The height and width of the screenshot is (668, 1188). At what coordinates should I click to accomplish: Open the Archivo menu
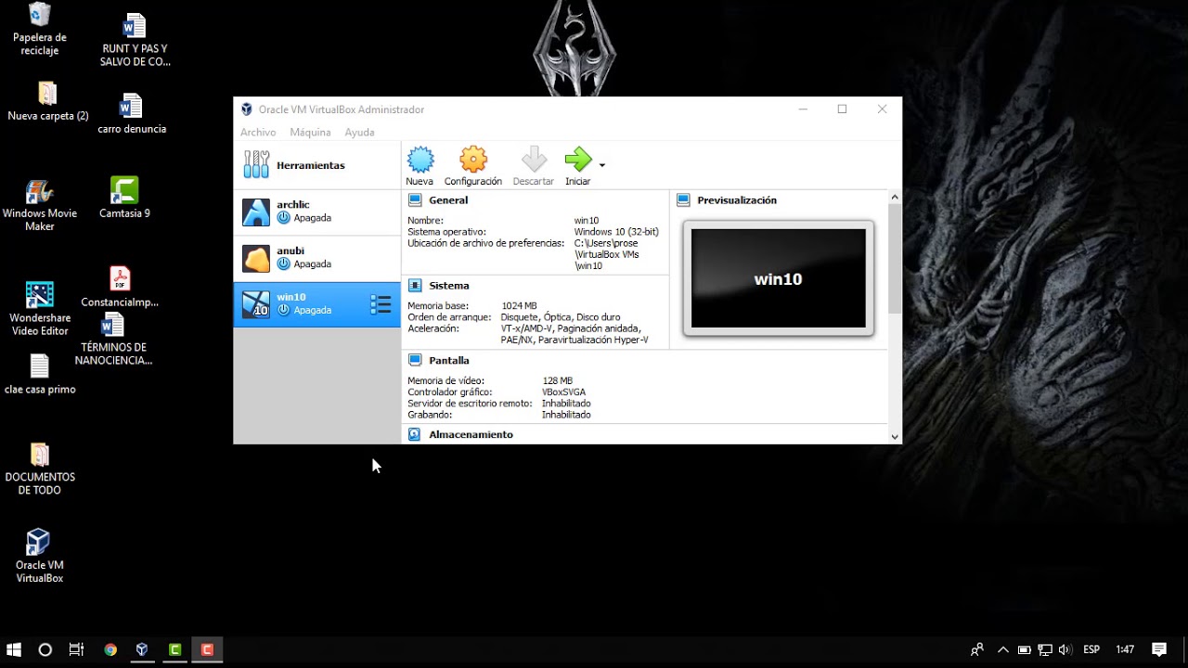click(258, 133)
